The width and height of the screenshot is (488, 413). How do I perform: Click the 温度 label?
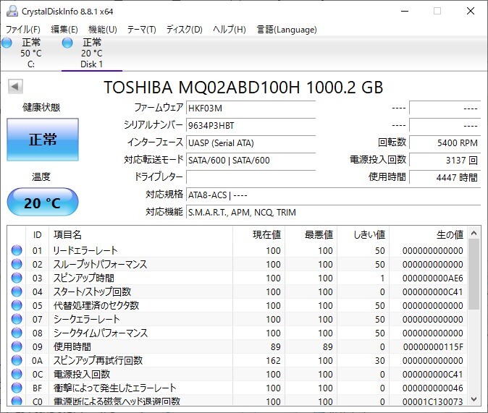pyautogui.click(x=41, y=177)
